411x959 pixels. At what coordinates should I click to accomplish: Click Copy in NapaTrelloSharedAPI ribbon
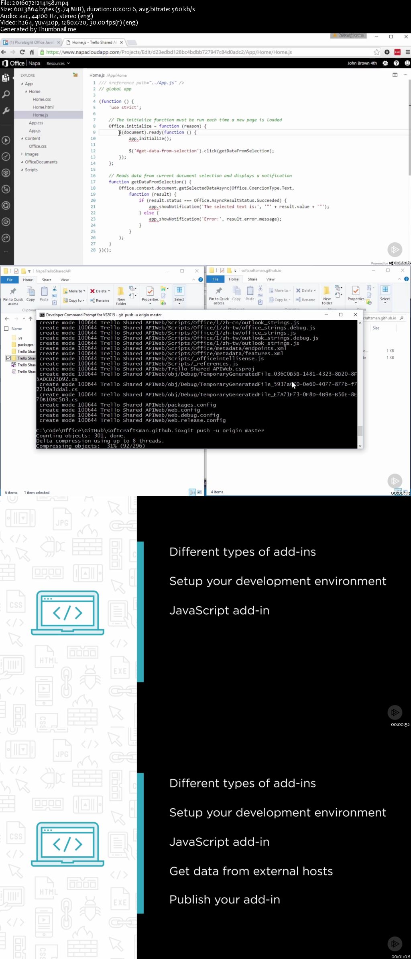[x=31, y=294]
